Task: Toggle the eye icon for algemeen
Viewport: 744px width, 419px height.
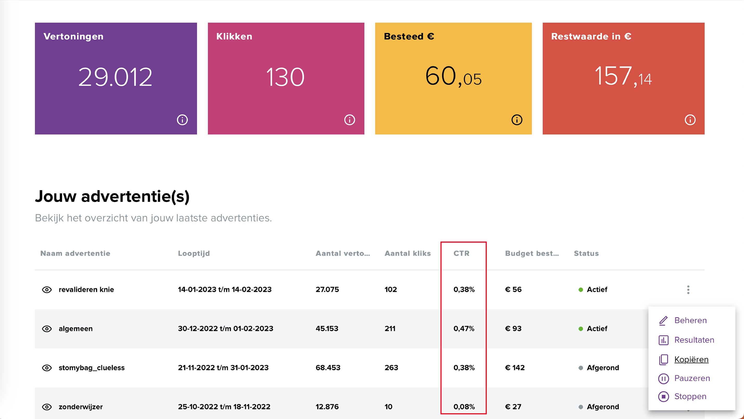Action: (47, 329)
